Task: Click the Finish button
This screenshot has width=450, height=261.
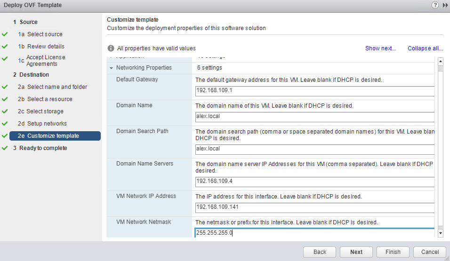Action: point(393,252)
